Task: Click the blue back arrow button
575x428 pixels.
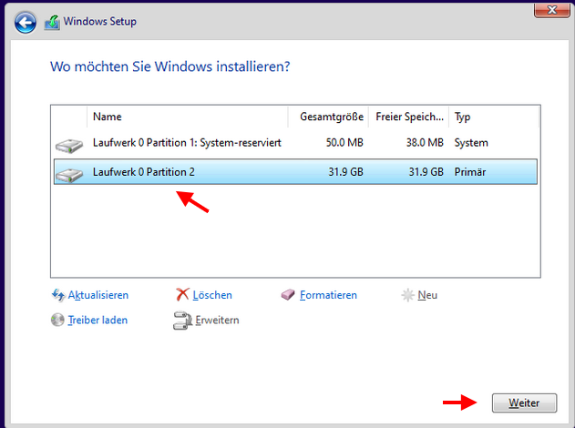Action: 26,21
